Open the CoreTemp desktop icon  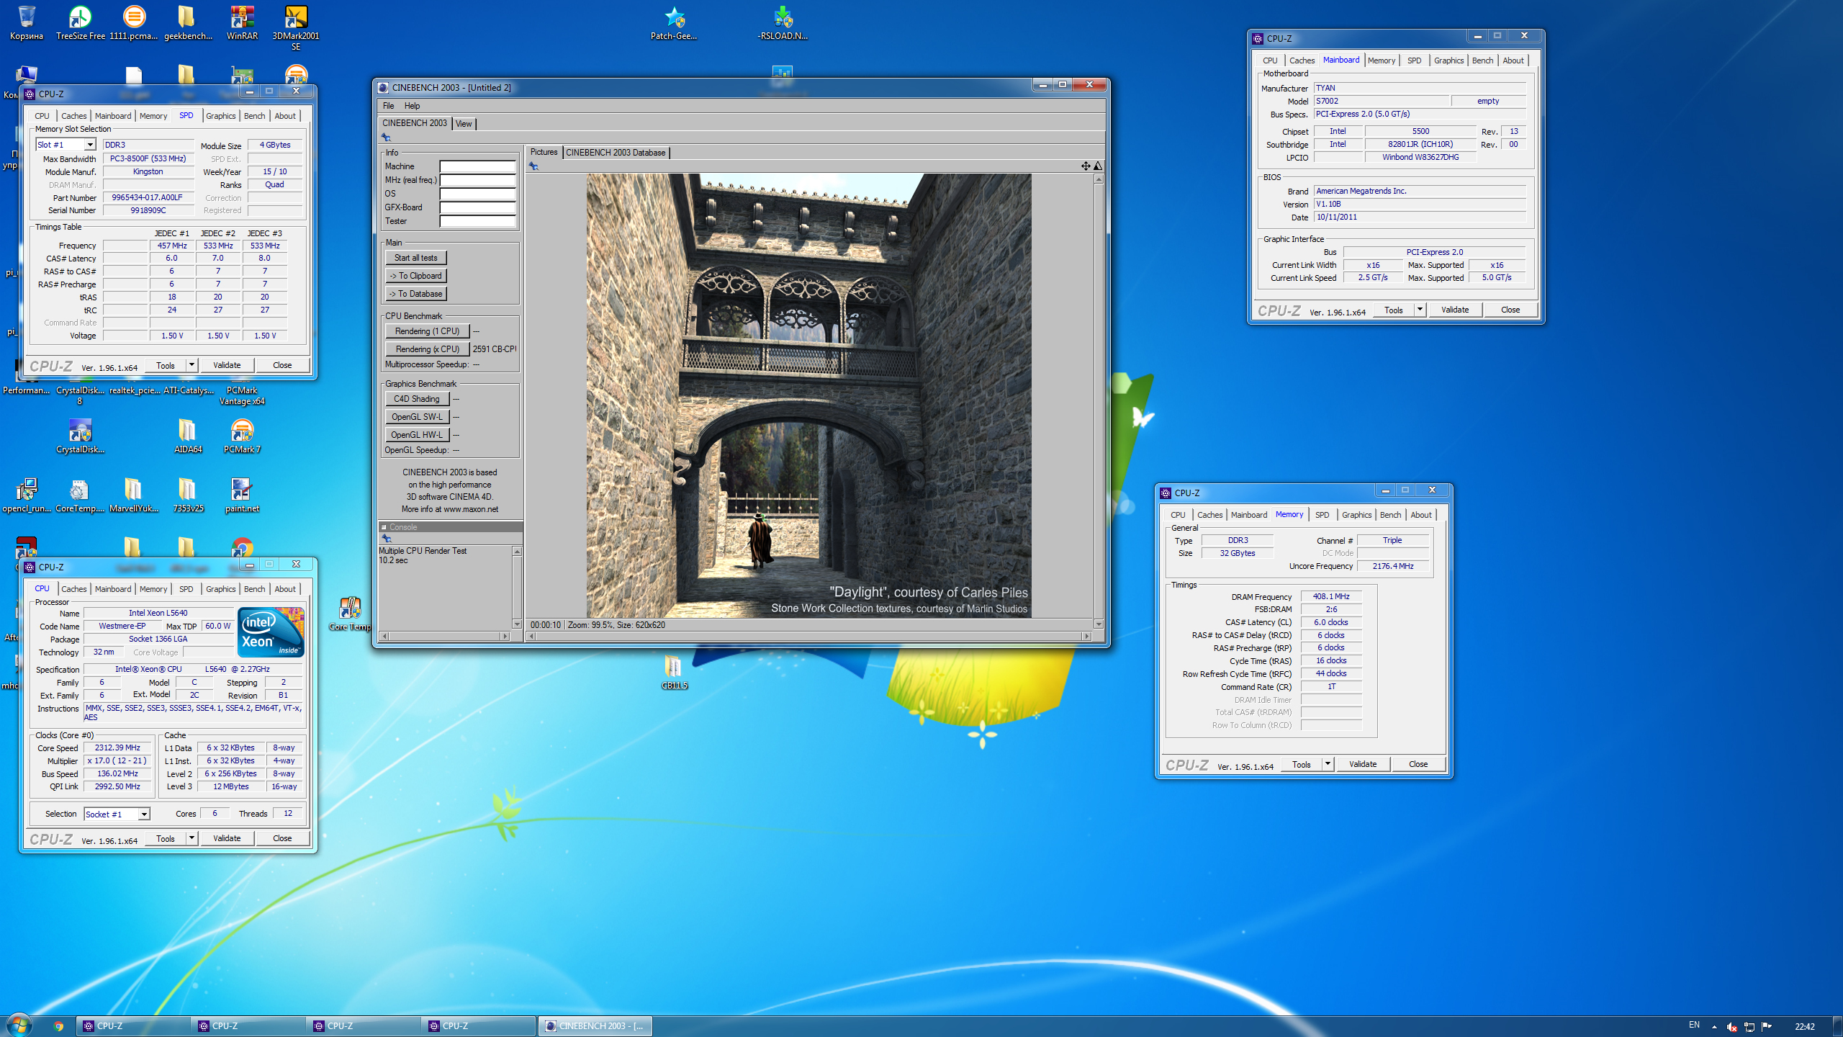pos(80,495)
